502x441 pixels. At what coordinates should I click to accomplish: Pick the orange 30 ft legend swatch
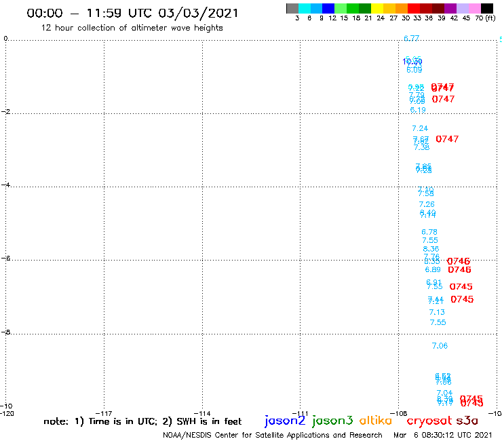[x=402, y=8]
